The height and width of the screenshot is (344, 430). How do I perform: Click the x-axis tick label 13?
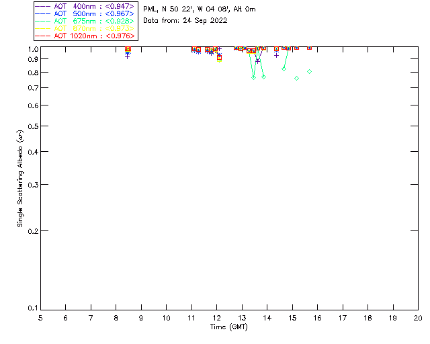tap(242, 318)
